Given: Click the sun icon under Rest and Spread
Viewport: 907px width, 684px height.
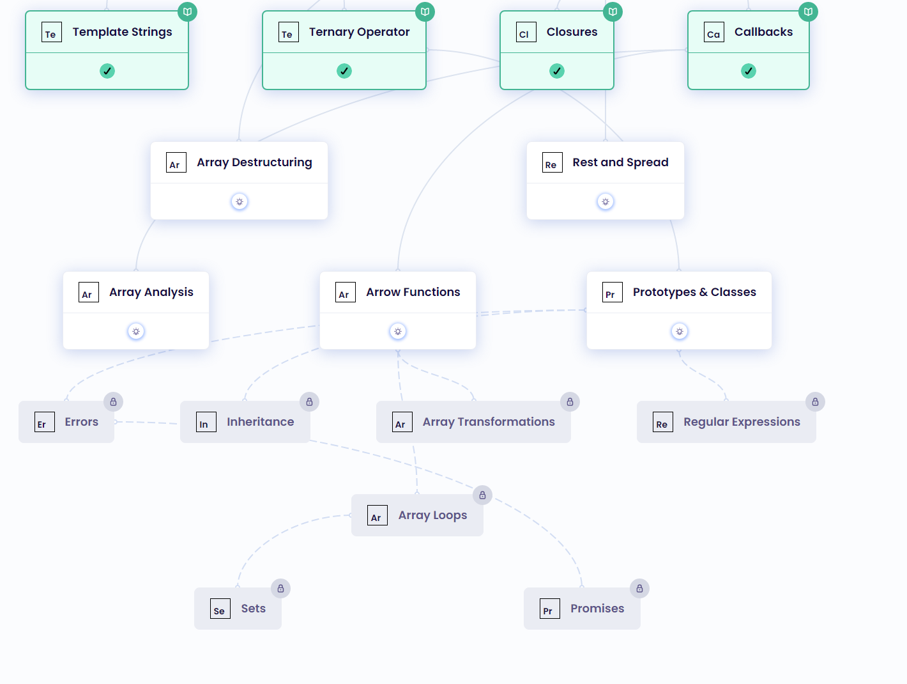Looking at the screenshot, I should click(606, 201).
